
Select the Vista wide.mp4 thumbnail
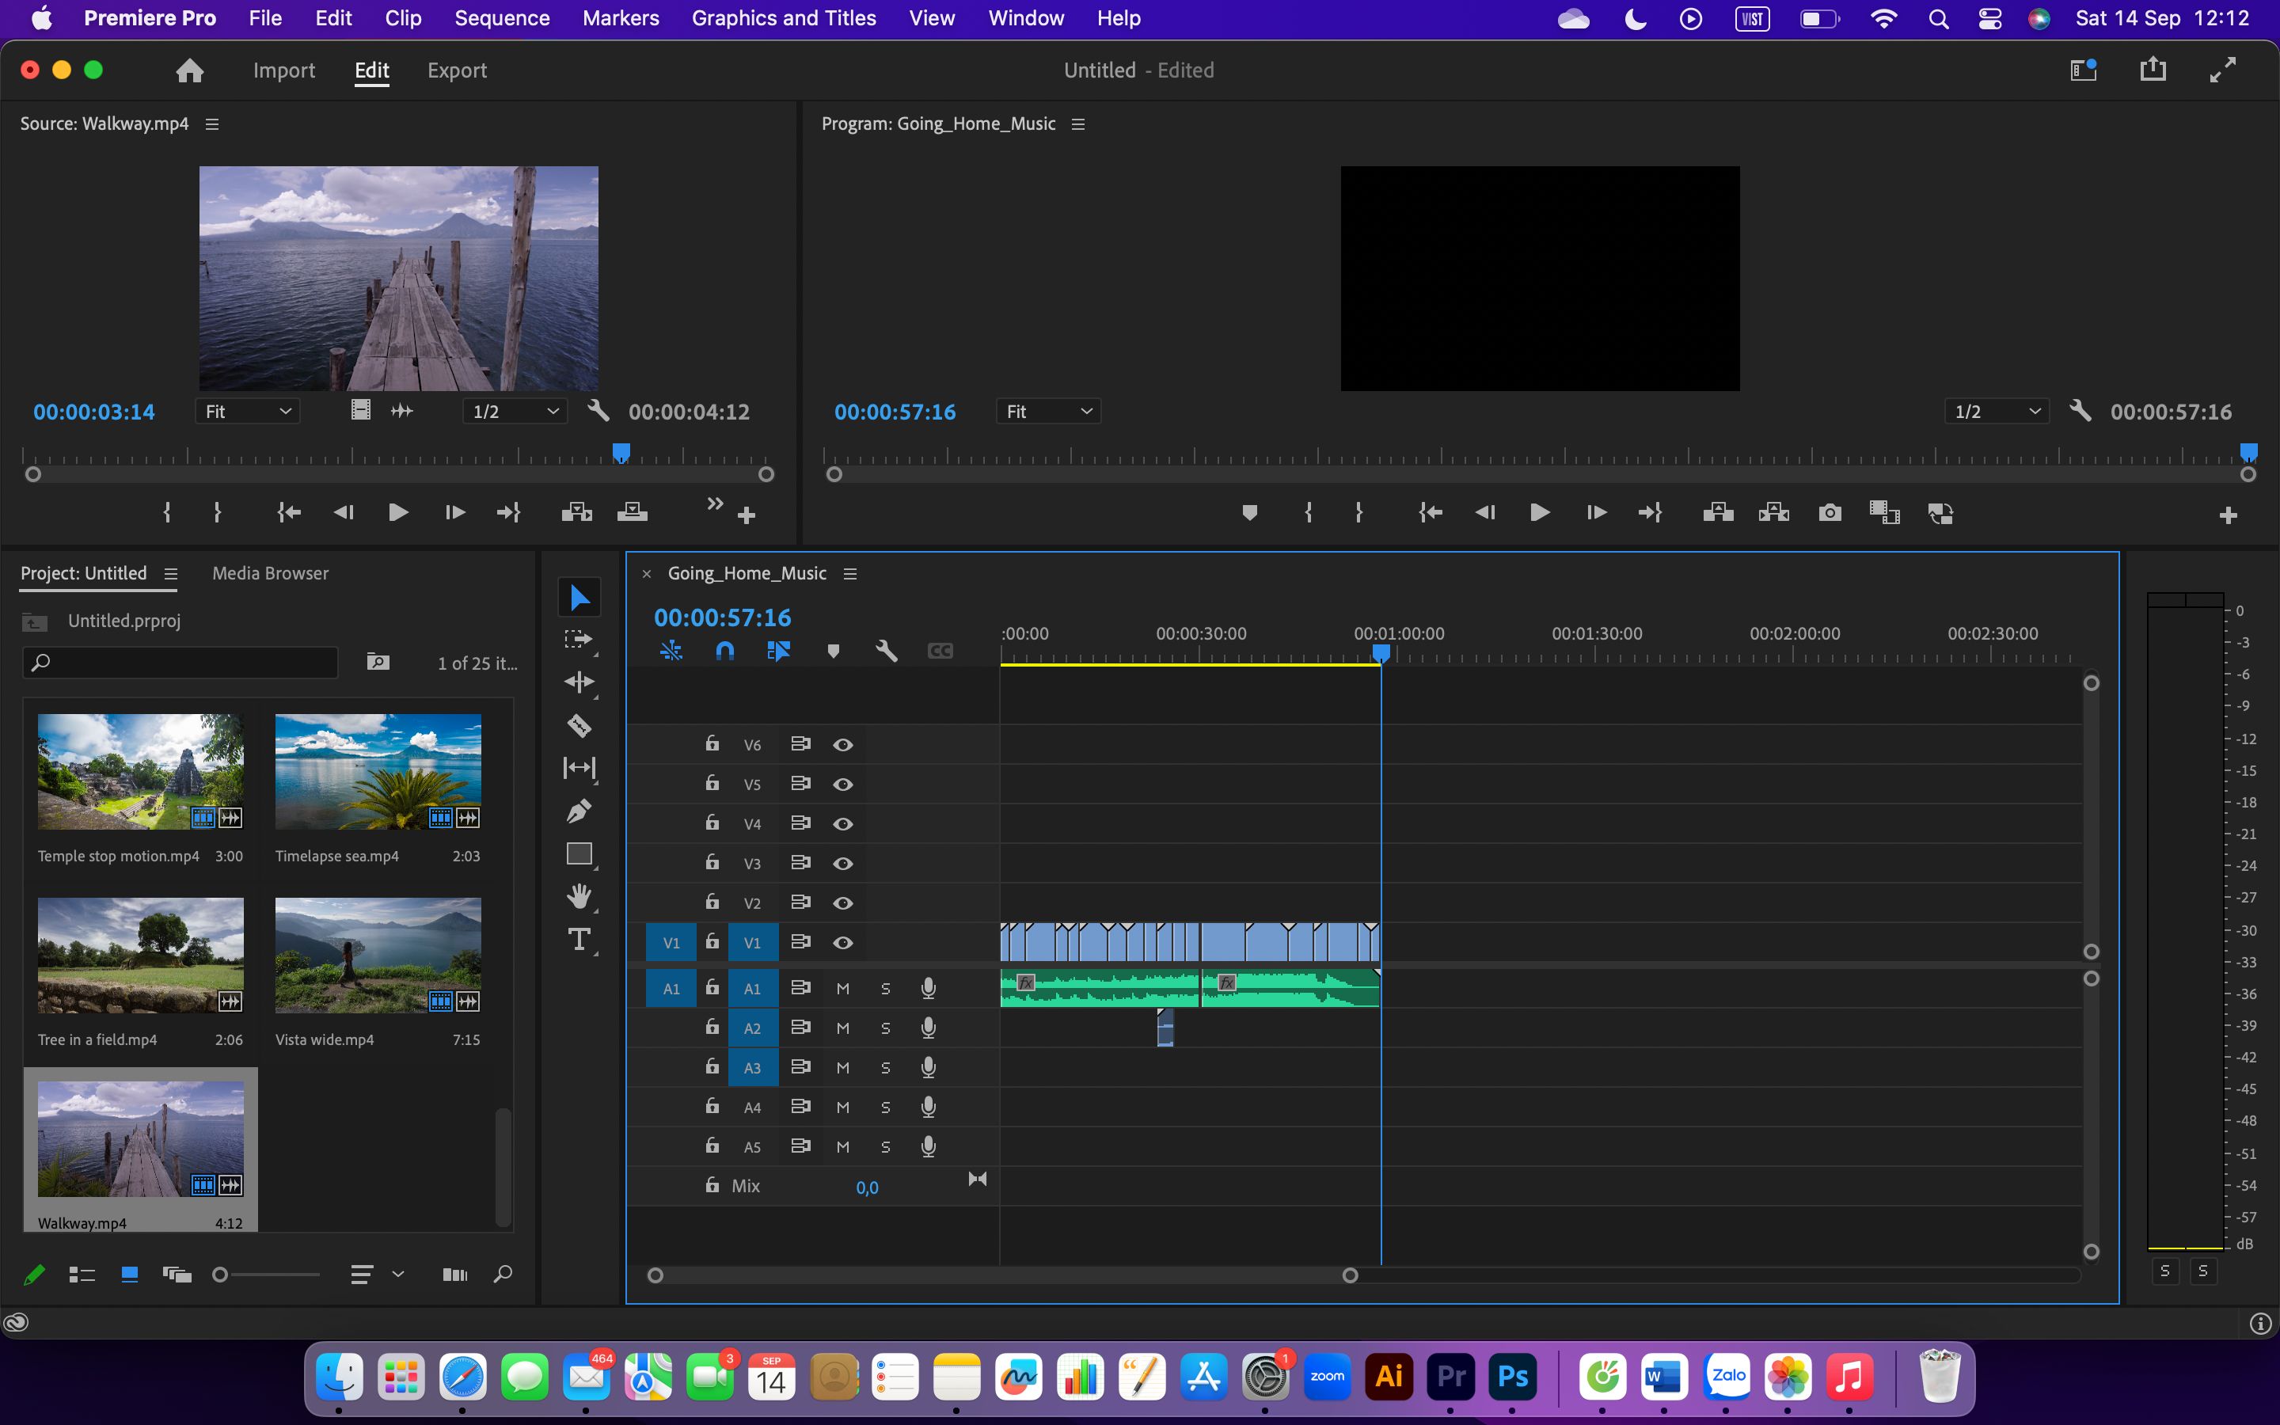pos(378,956)
